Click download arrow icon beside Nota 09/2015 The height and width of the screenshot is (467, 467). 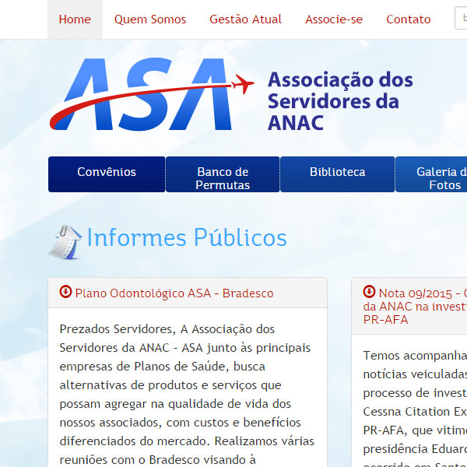pyautogui.click(x=369, y=292)
